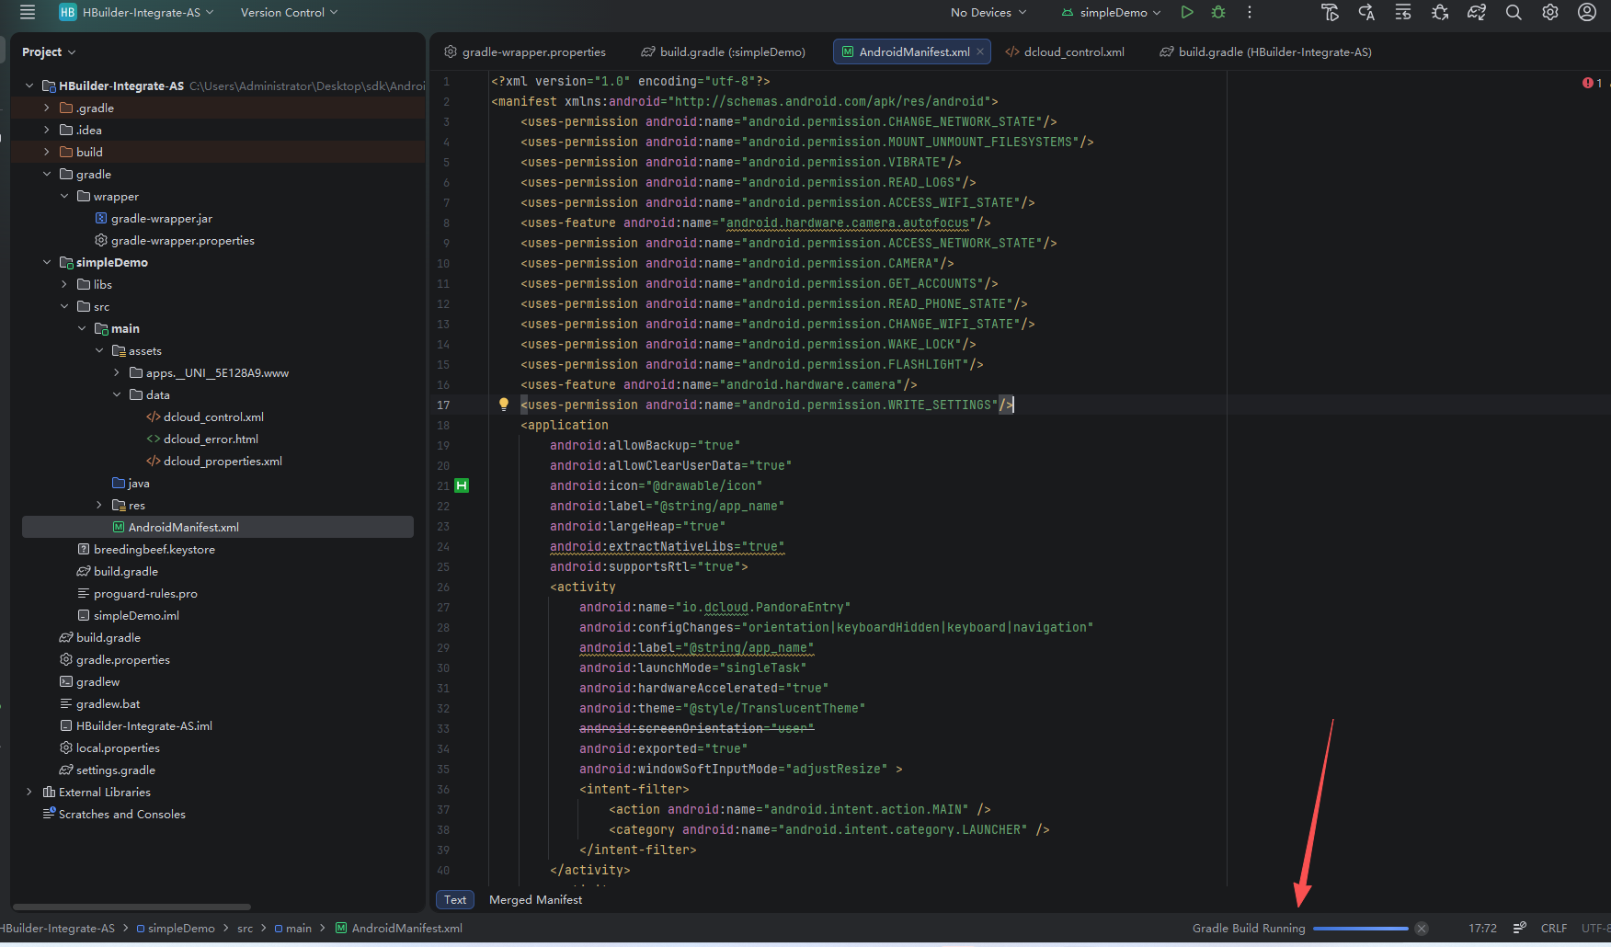This screenshot has height=947, width=1611.
Task: Click the CRLF line separator indicator
Action: (1554, 929)
